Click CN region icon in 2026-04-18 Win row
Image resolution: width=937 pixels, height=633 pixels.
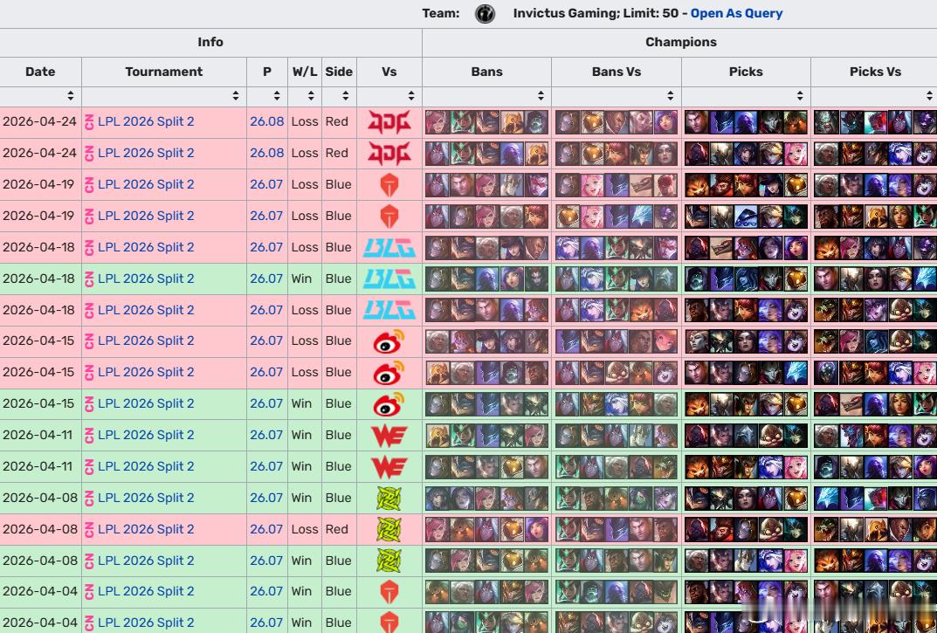90,279
